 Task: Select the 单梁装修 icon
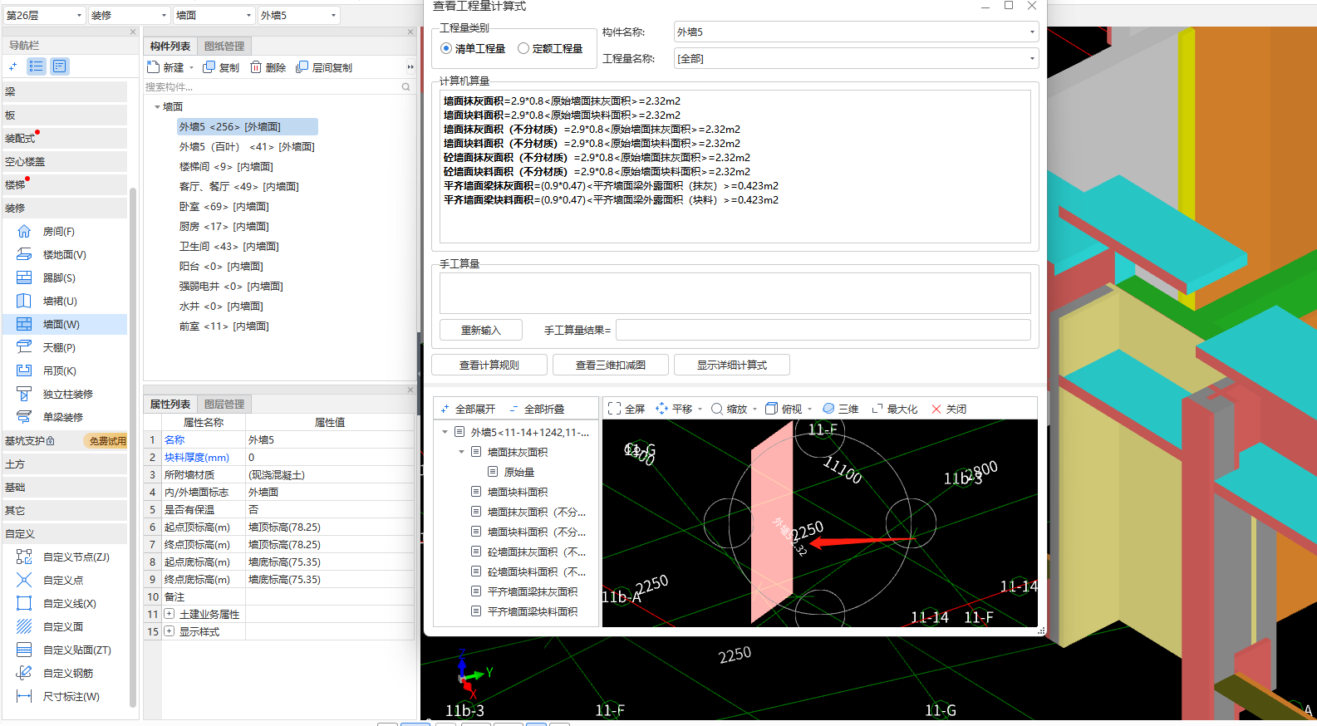click(24, 418)
